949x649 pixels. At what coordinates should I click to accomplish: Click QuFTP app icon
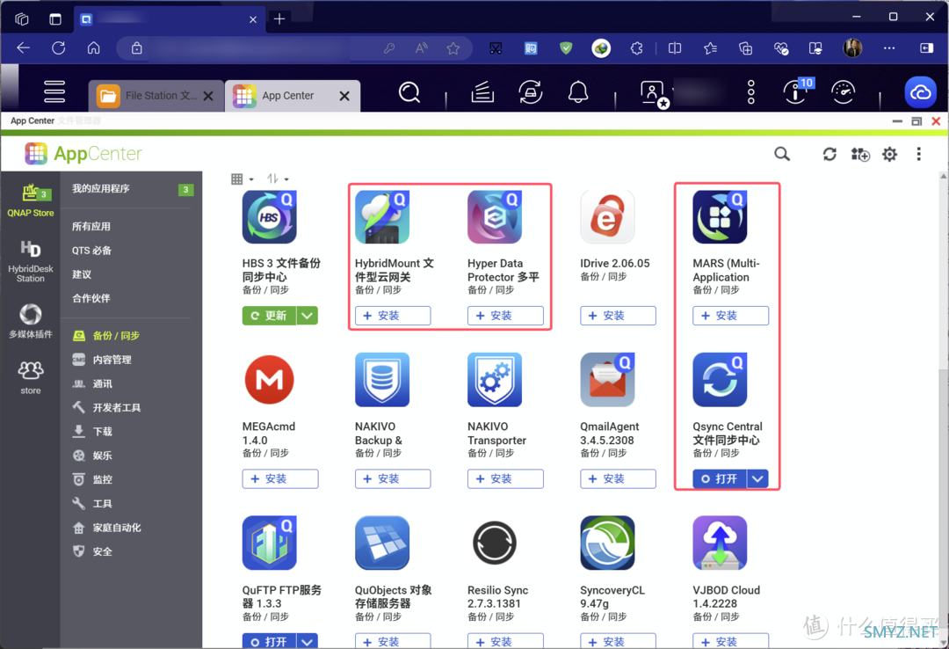[270, 543]
